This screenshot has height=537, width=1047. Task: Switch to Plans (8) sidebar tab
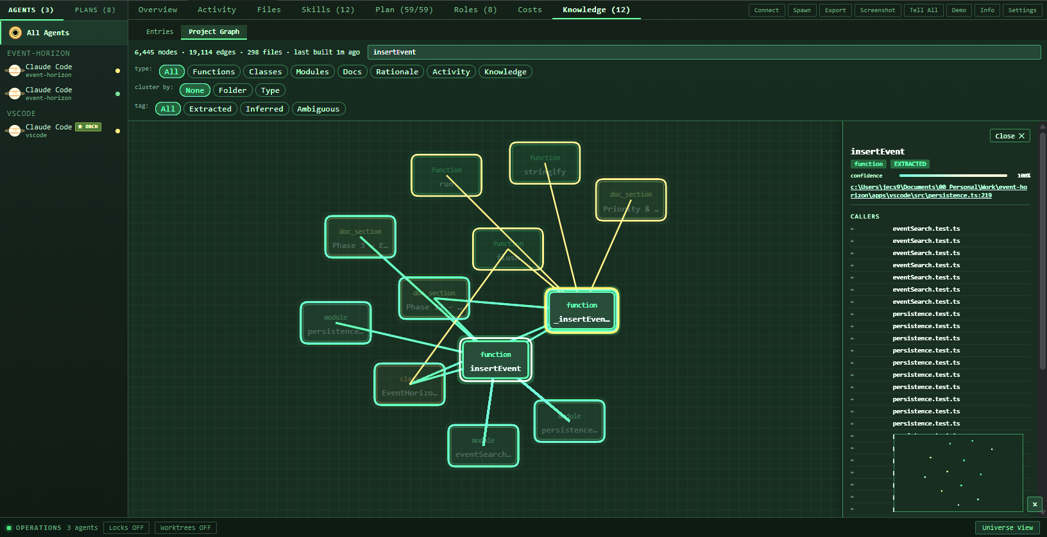click(x=95, y=10)
